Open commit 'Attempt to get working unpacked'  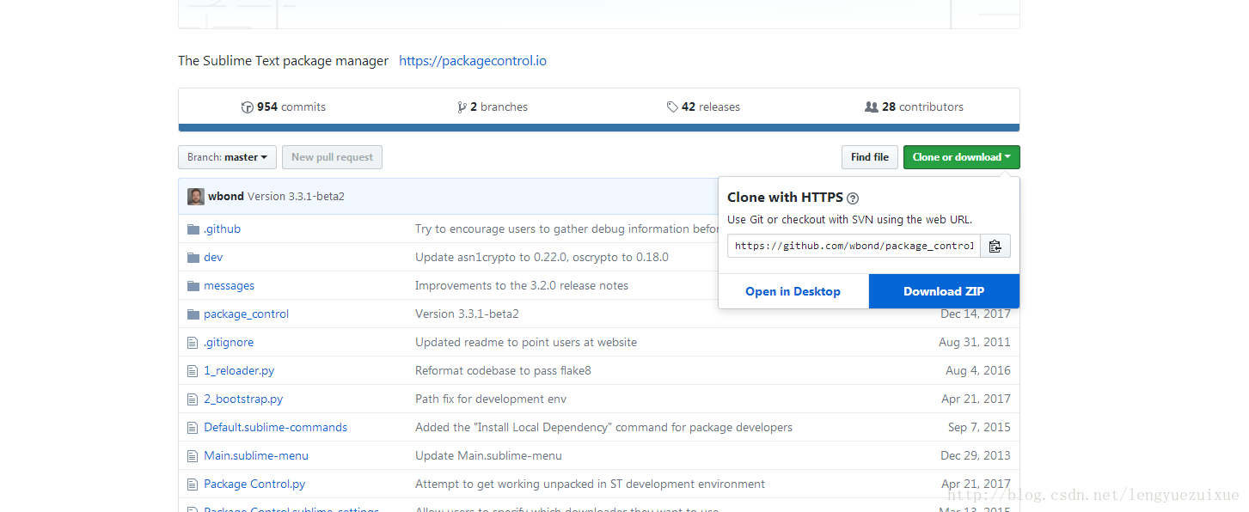[x=590, y=485]
